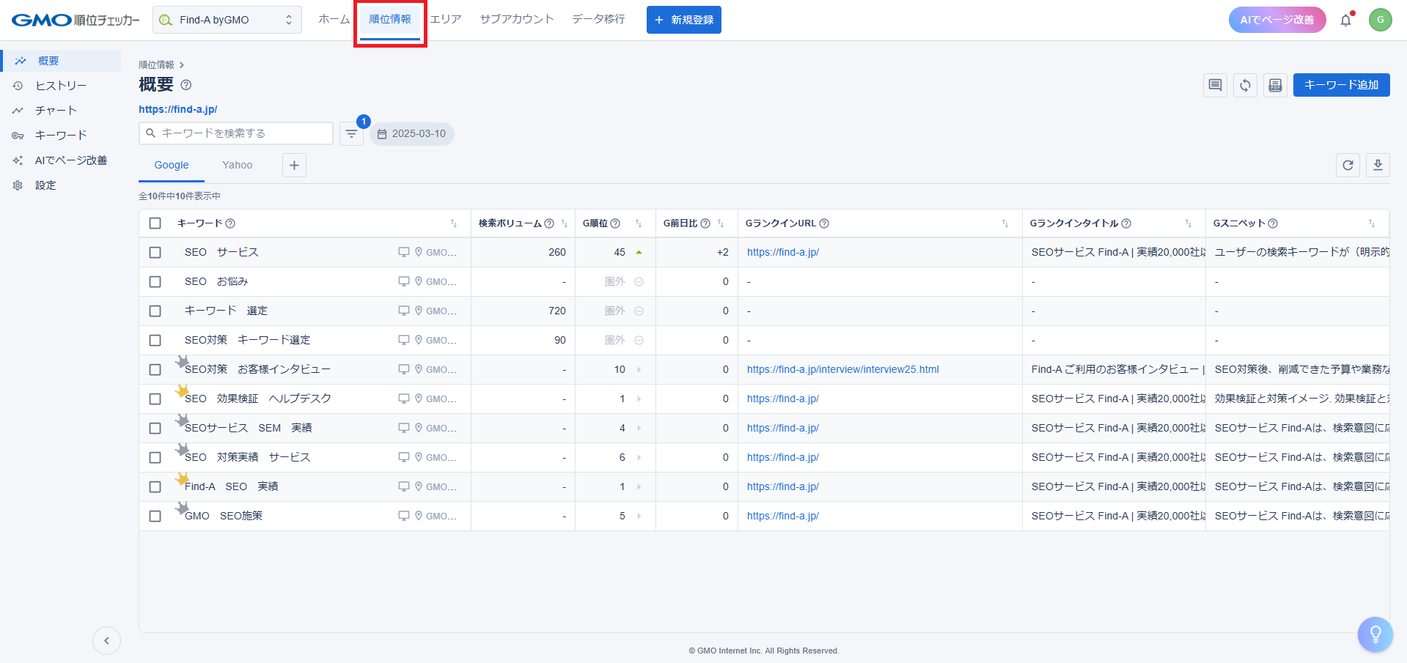Open the keyword filter icon
The height and width of the screenshot is (663, 1407).
(x=351, y=133)
